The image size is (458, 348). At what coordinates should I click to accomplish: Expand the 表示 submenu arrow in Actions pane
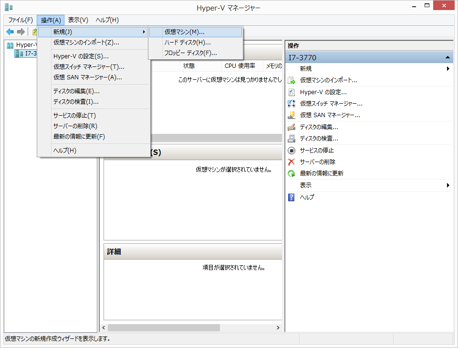[448, 185]
